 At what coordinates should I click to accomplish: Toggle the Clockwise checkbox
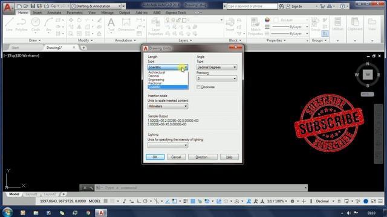(198, 87)
